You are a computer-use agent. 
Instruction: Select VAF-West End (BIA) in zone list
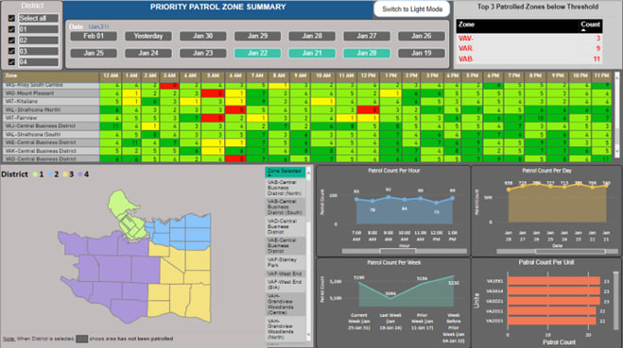(285, 285)
